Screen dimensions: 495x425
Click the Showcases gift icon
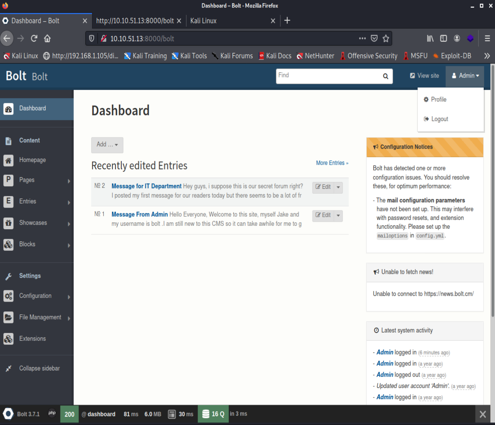(x=8, y=223)
